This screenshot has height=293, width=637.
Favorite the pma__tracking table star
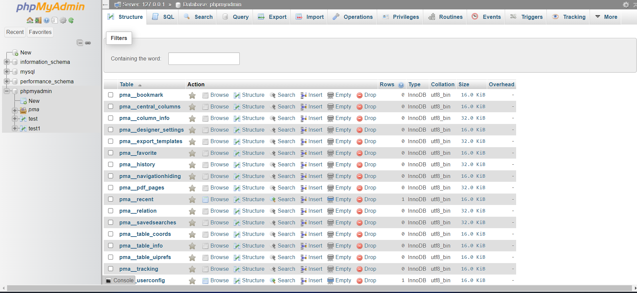192,269
